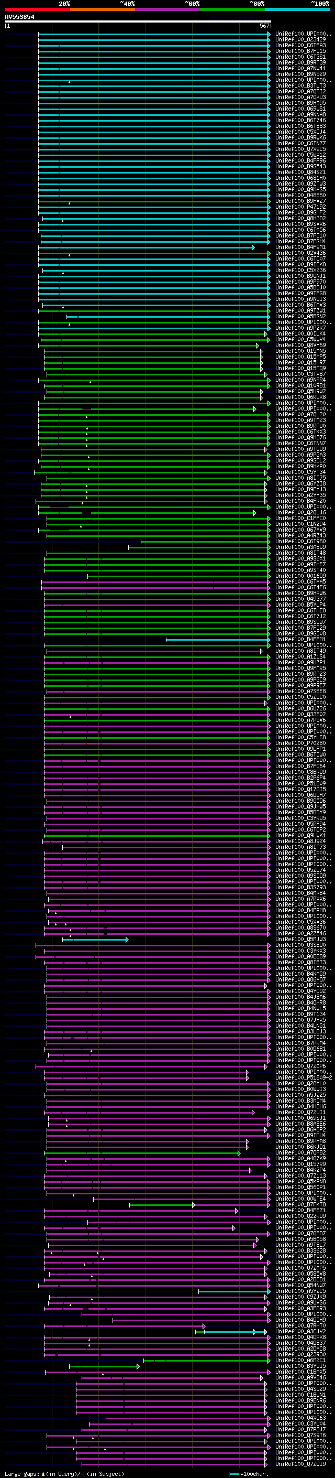Select UniRef100_O48850 label
335x1478 pixels.
pyautogui.click(x=300, y=195)
